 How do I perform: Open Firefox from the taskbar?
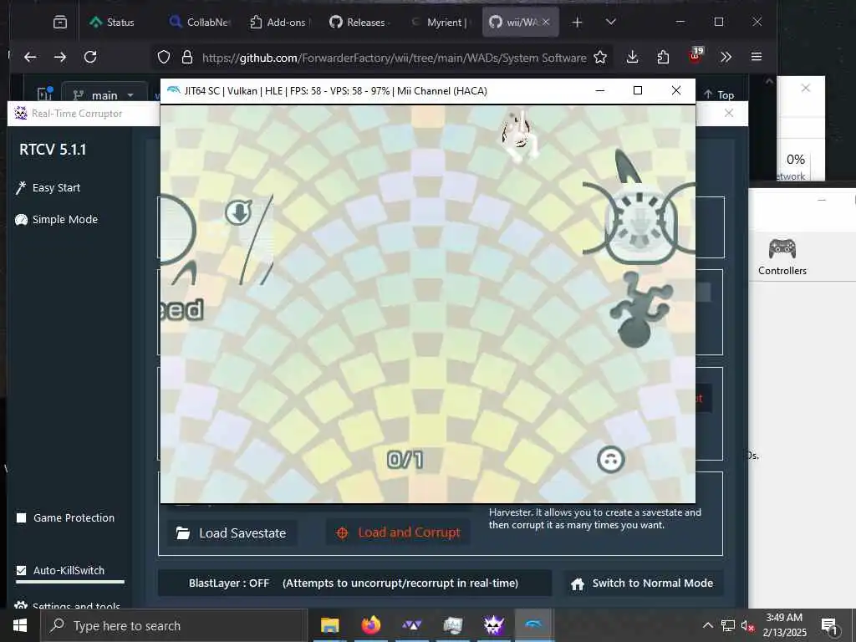pyautogui.click(x=370, y=625)
